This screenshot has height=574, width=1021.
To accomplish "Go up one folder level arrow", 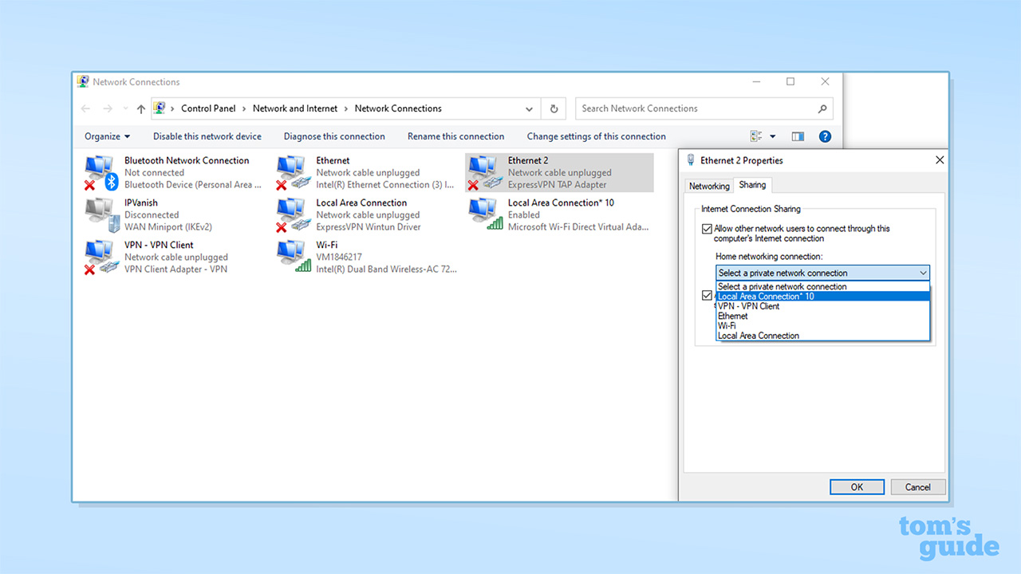I will coord(141,108).
